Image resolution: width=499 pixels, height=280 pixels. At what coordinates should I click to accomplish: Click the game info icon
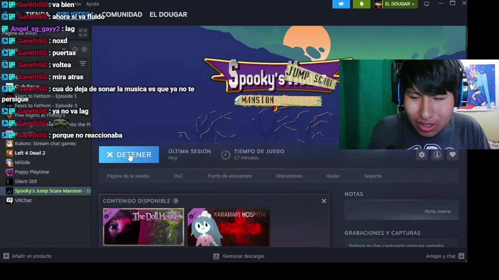(437, 155)
